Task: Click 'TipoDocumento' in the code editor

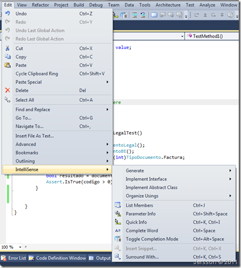Action: tap(144, 157)
